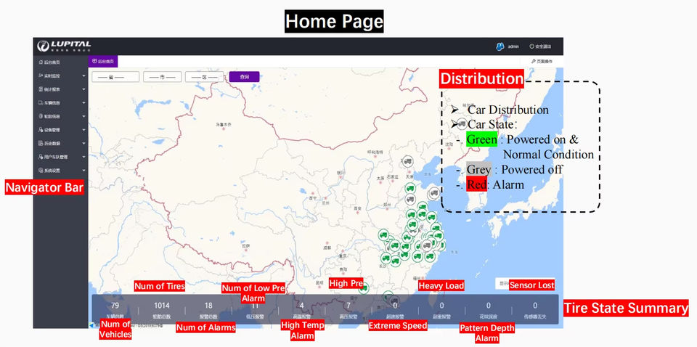The width and height of the screenshot is (697, 347).
Task: Click the total alarms value 18
Action: coord(208,306)
